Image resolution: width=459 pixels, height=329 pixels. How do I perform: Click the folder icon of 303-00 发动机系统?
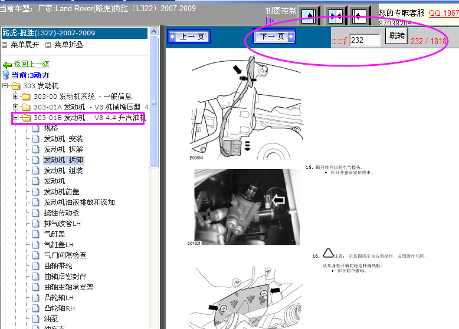click(26, 97)
